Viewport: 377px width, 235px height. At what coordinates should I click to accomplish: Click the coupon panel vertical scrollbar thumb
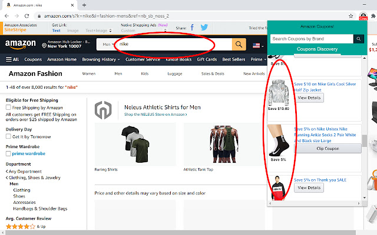coord(365,141)
